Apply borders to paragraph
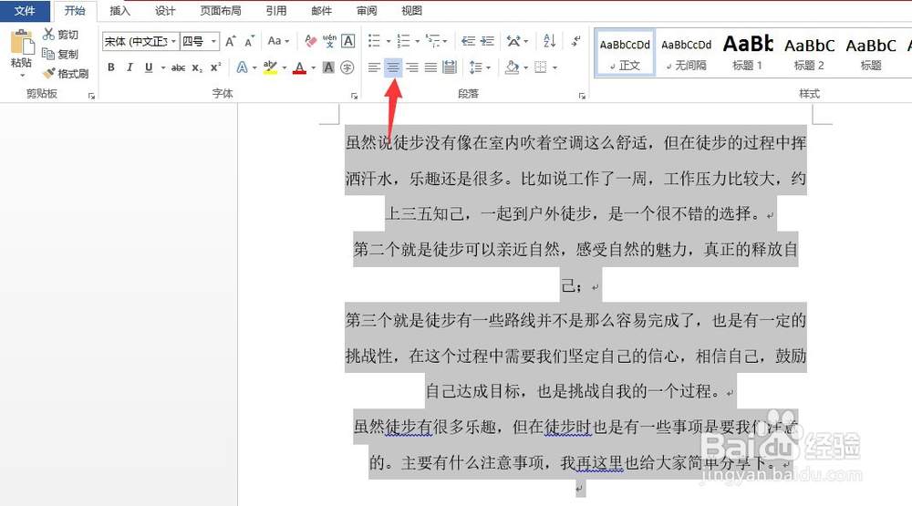 [541, 67]
